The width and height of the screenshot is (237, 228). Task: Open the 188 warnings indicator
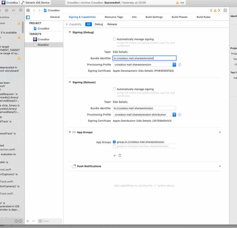[x=180, y=3]
